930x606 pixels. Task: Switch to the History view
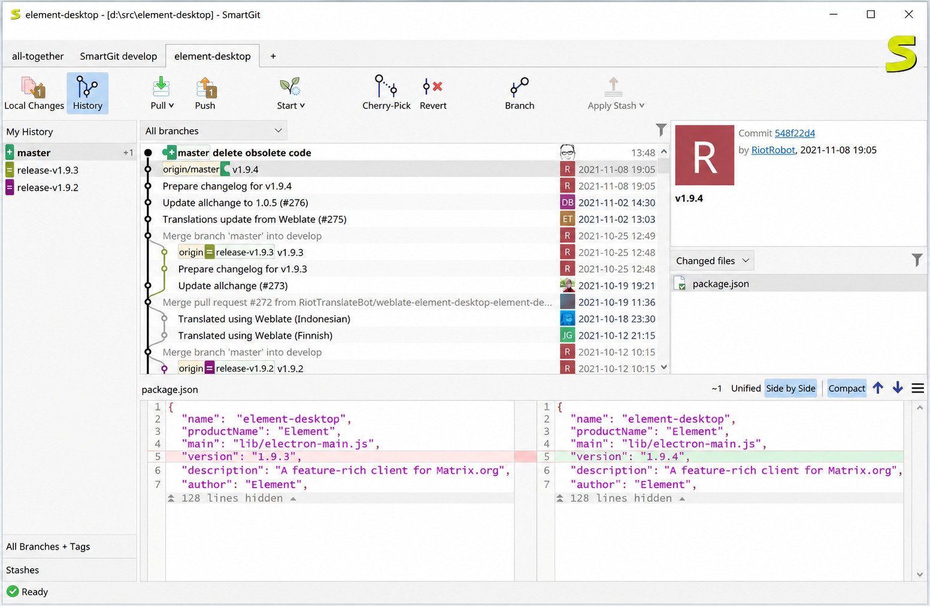click(x=87, y=93)
